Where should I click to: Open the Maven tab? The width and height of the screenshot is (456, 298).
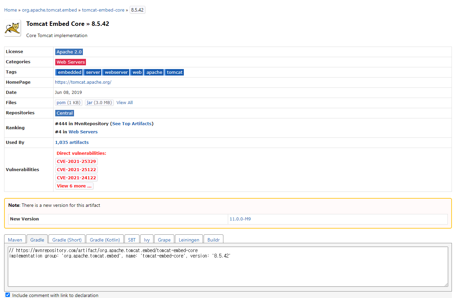coord(15,239)
